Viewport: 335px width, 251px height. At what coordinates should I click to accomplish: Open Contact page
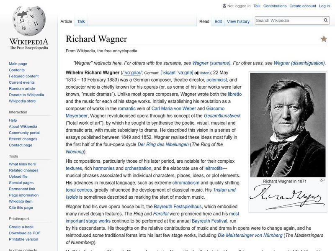click(x=21, y=145)
